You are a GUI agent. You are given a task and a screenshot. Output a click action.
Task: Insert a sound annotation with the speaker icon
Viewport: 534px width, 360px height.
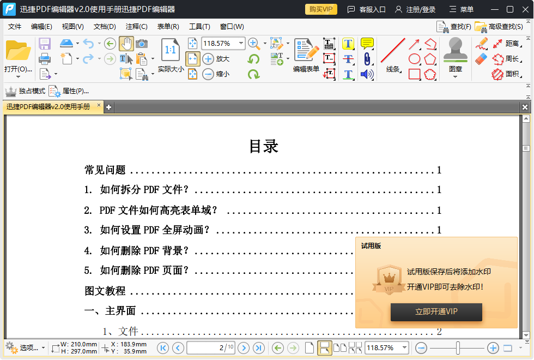click(x=366, y=74)
